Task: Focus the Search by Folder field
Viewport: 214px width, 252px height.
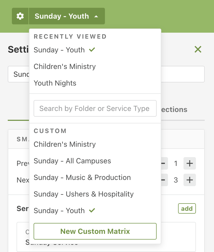Action: [95, 108]
